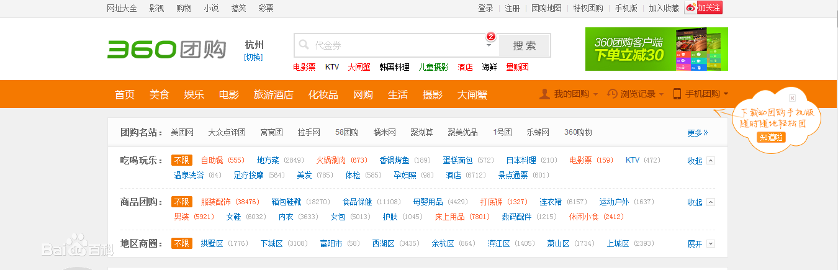
Task: Open the 旅游酒店 nav tab
Action: coord(274,94)
